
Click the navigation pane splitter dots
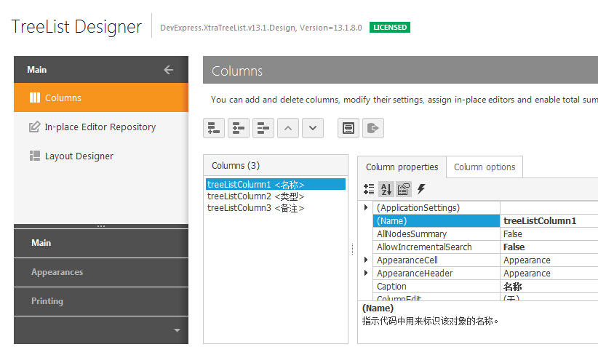[101, 226]
